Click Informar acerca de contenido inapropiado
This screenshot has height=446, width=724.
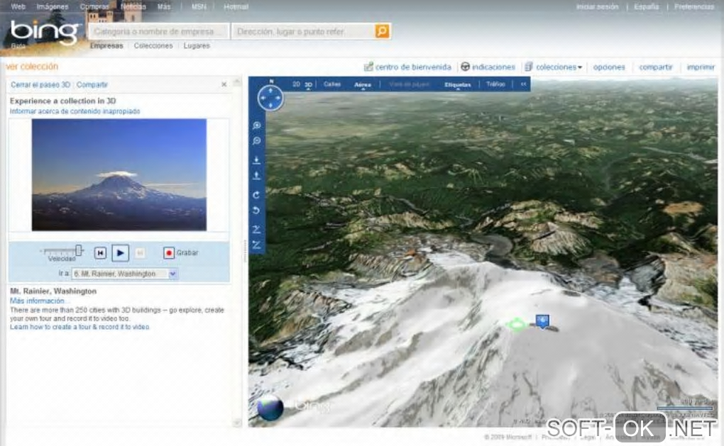pos(75,111)
